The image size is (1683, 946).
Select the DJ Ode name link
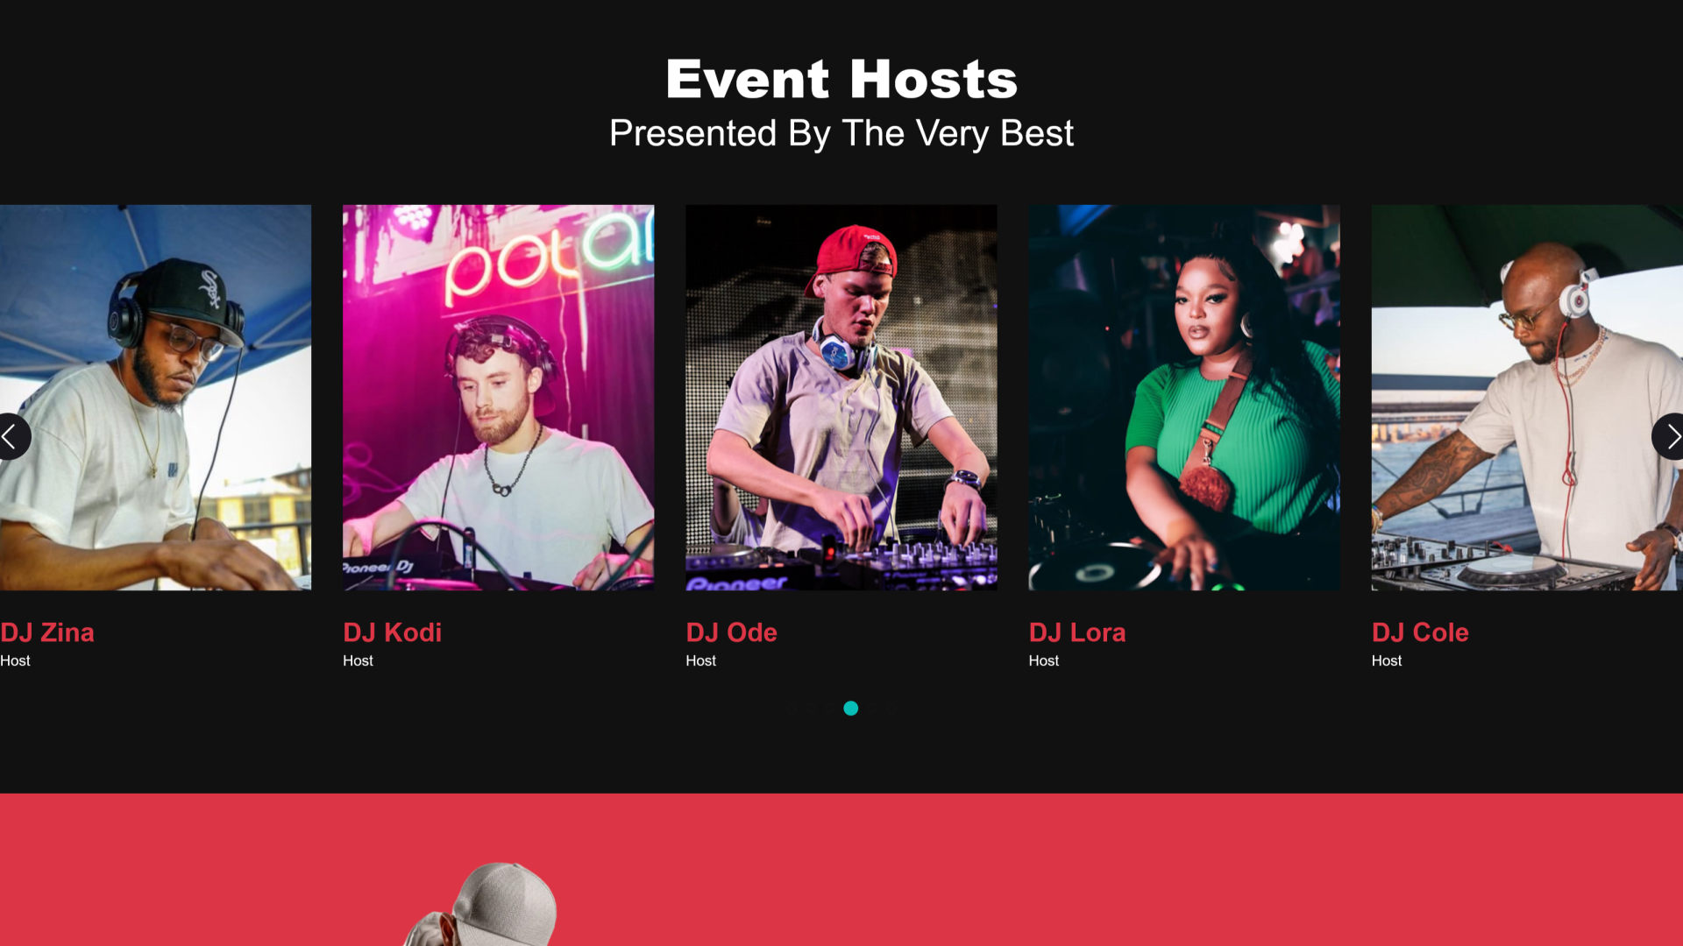pyautogui.click(x=731, y=632)
